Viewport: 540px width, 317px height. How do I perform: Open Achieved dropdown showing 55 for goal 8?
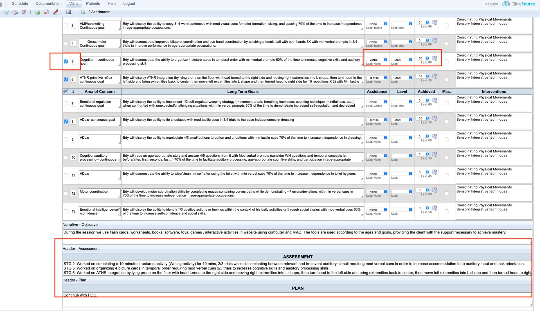[423, 118]
